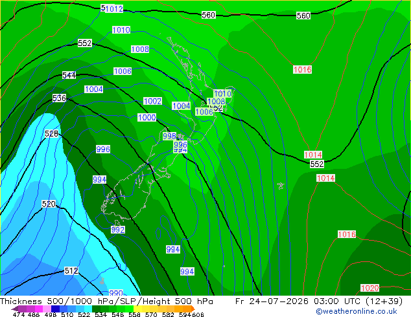Viewport: 411px width, 317px height.
Task: Click the blue '998' isobar label
Action: click(x=169, y=136)
